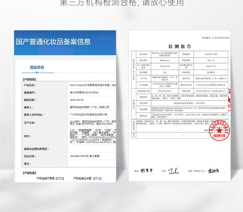Select the 样品接收日期 label cell

(x=143, y=91)
